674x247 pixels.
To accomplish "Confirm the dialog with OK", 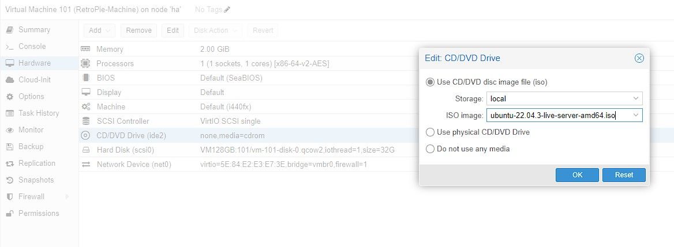I will (577, 175).
